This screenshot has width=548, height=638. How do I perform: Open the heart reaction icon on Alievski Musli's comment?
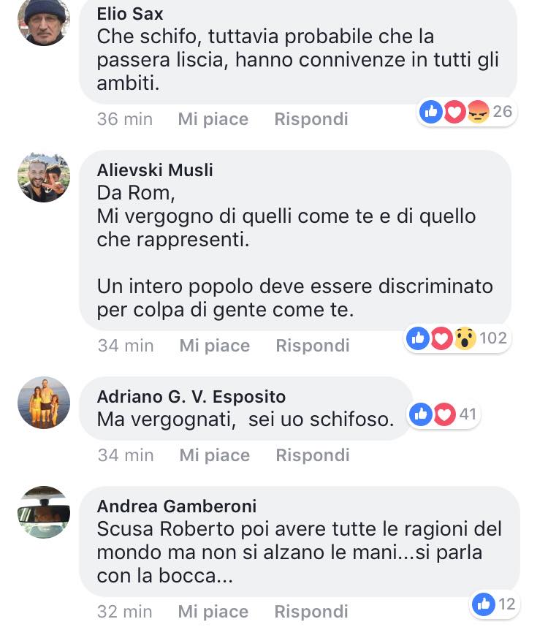441,338
